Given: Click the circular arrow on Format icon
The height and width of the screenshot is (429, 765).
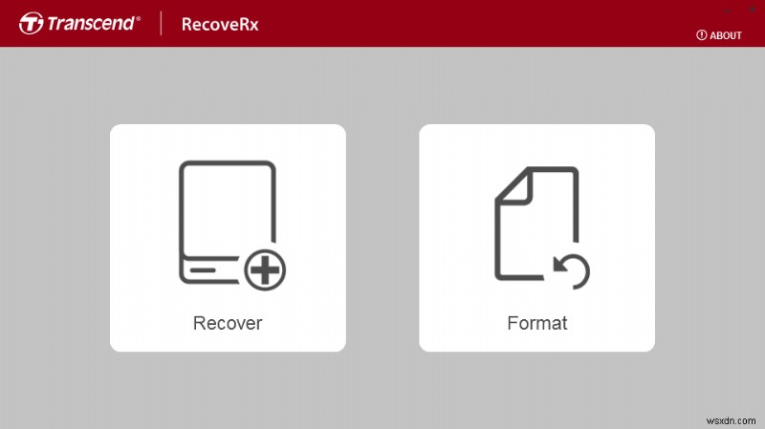Looking at the screenshot, I should click(x=572, y=271).
